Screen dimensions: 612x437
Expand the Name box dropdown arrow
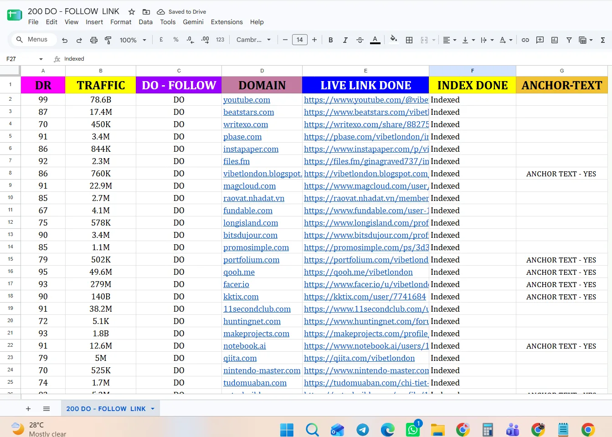point(41,59)
